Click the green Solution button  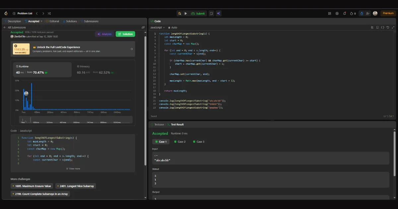pos(125,34)
